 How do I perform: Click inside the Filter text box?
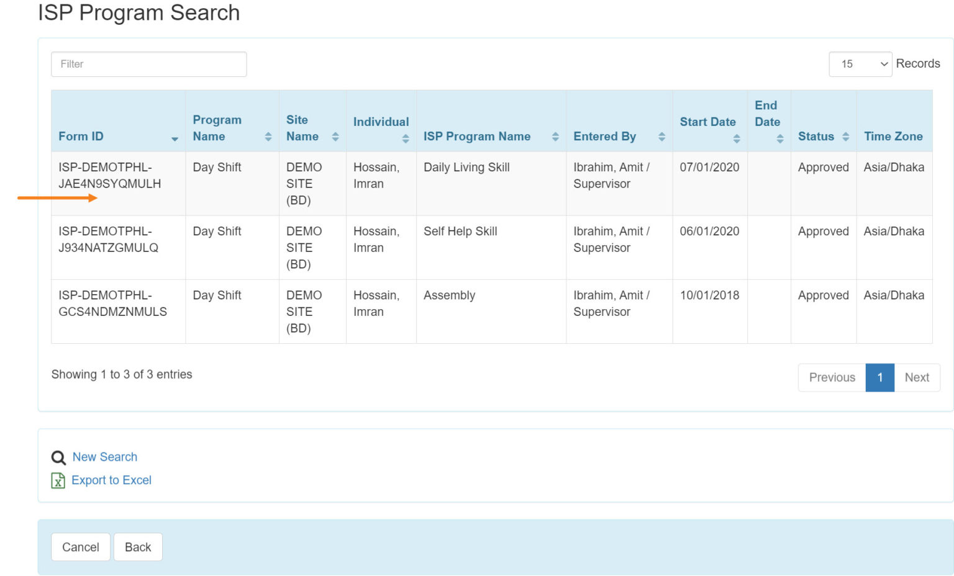point(148,64)
